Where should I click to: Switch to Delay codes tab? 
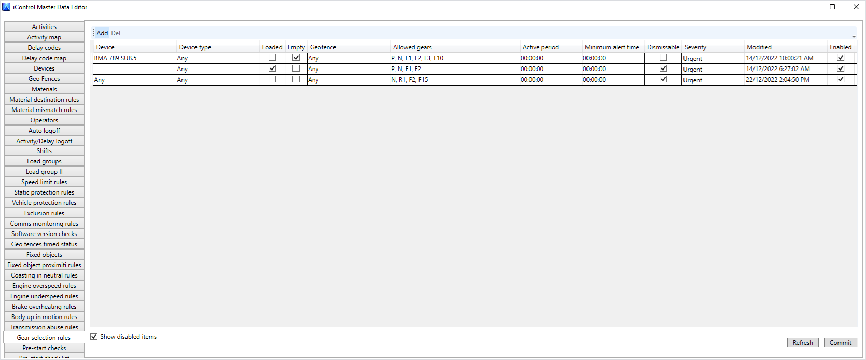pyautogui.click(x=44, y=48)
